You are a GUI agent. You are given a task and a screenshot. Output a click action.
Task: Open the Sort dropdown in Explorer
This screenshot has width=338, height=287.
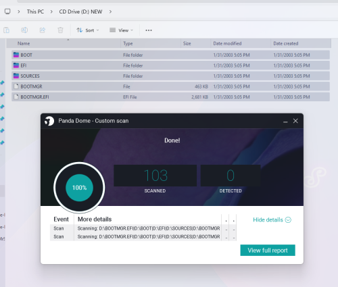coord(88,30)
